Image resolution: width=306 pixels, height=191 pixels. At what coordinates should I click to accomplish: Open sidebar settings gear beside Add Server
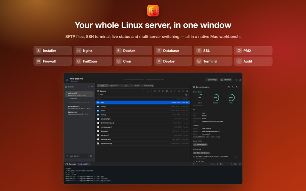(x=91, y=156)
